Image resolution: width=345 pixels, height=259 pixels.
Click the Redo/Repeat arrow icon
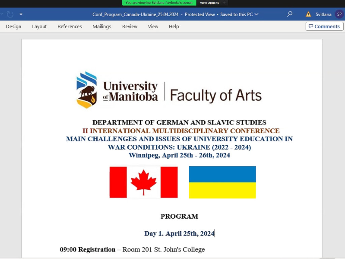pyautogui.click(x=10, y=14)
